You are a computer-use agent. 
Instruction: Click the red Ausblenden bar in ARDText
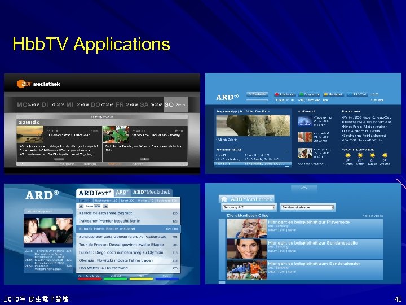point(90,279)
